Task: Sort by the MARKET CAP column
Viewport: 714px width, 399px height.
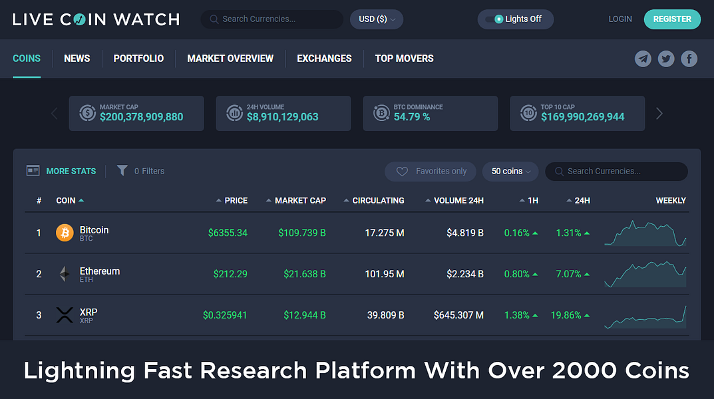Action: click(296, 201)
